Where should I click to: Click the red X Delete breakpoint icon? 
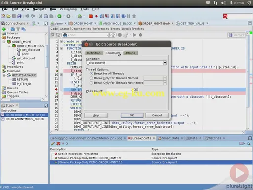pyautogui.click(x=58, y=143)
